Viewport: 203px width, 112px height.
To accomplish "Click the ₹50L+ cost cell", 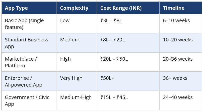I will [x=107, y=78].
